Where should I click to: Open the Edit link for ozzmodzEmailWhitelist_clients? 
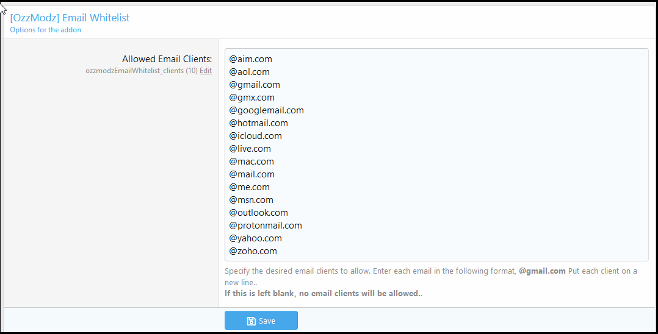pos(206,71)
